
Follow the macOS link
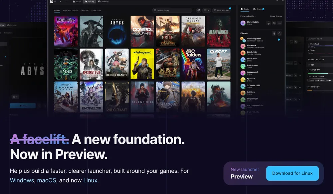[x=47, y=180]
